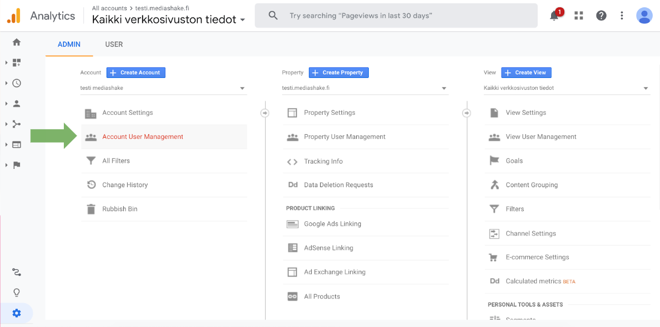This screenshot has height=327, width=660.
Task: Open All Products
Action: tap(366, 296)
